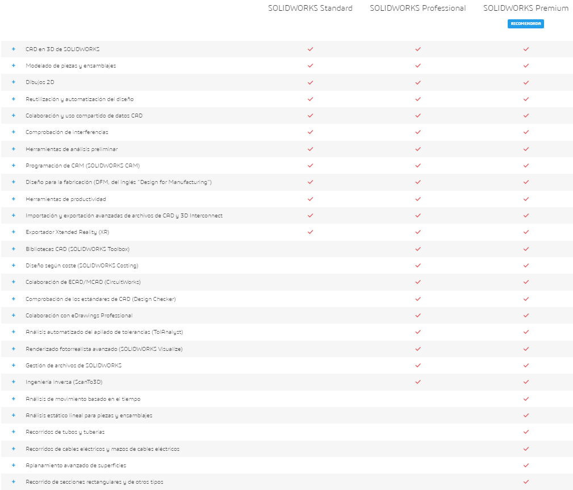This screenshot has height=490, width=573.
Task: Expand 'Bibliotecas CAD (SOLIDWORKS Toolbox)' plus icon
Action: tap(14, 249)
